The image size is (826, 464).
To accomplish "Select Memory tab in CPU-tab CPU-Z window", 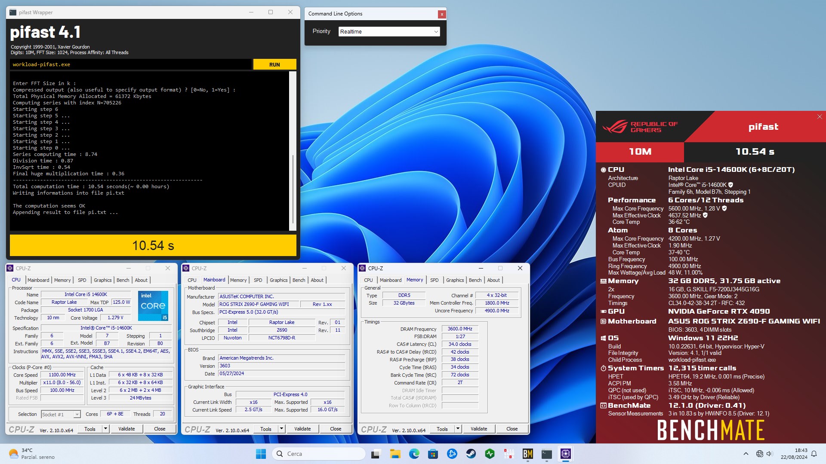I will 62,280.
